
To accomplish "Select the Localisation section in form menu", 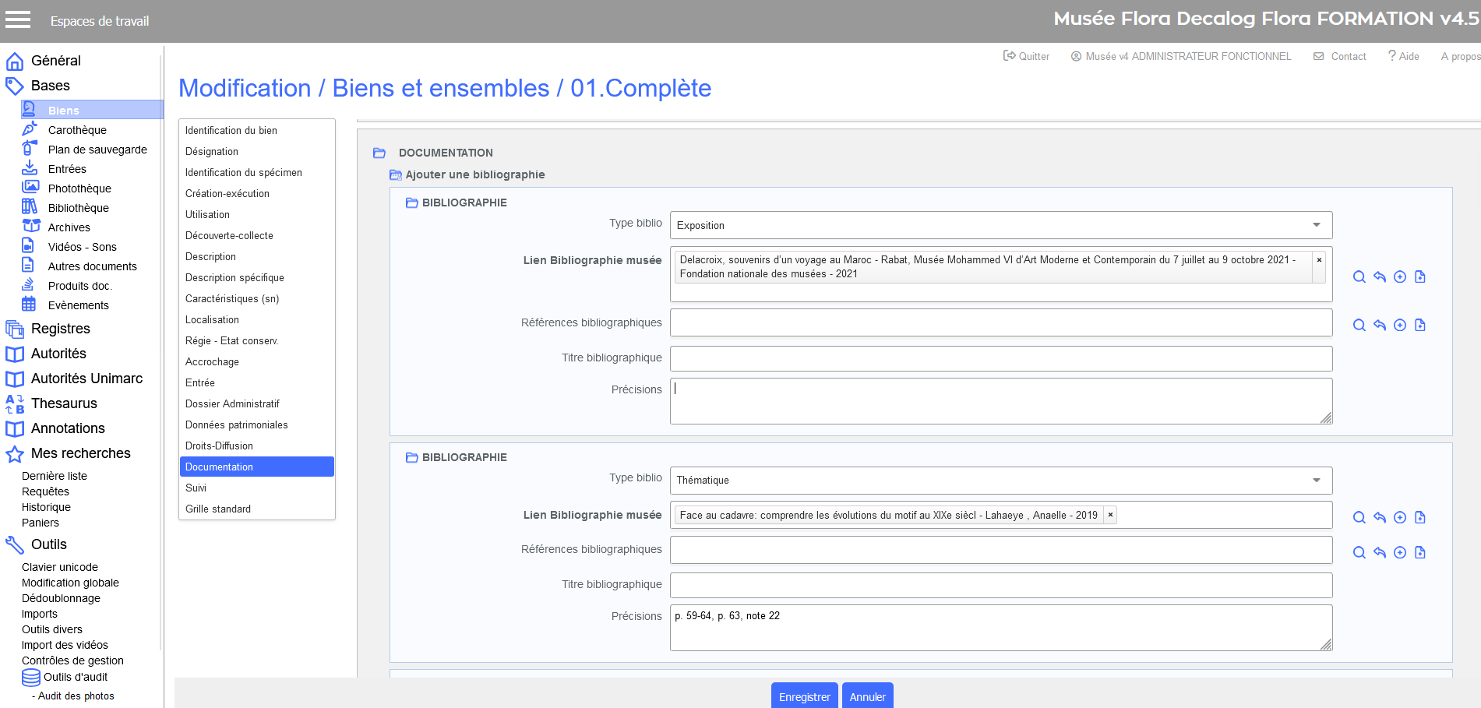I will click(212, 319).
